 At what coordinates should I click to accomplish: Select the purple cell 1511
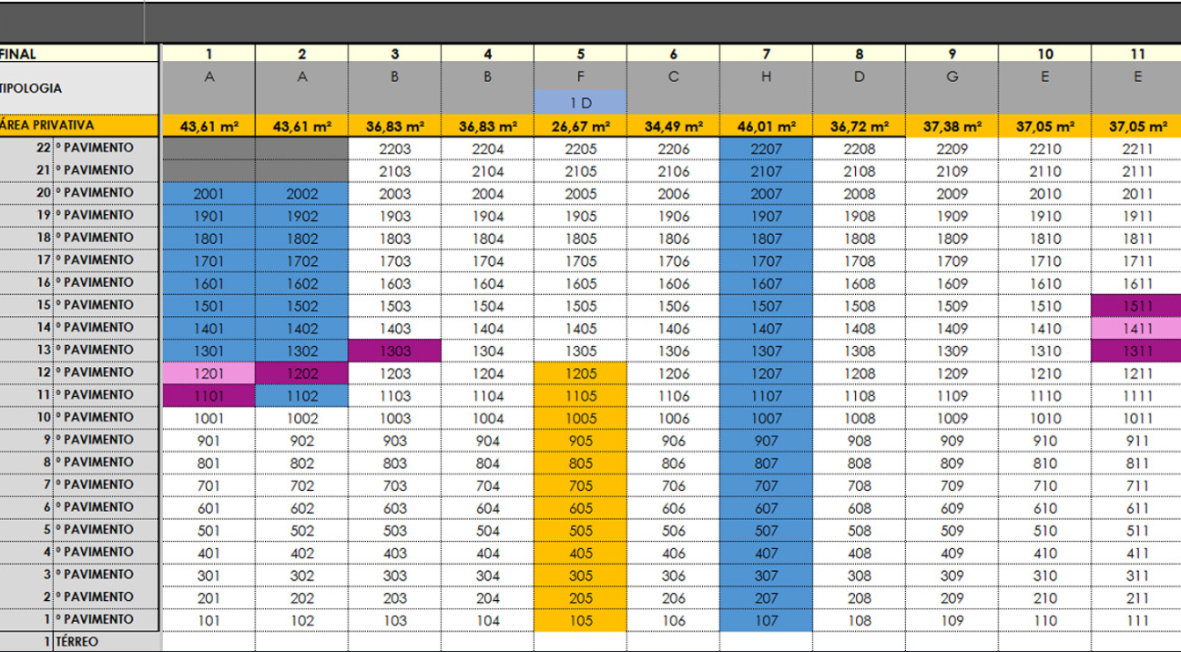point(1137,305)
